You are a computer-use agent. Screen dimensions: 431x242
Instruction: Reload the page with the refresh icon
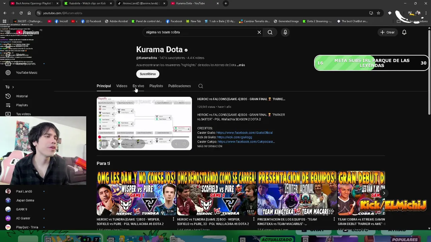coord(21,13)
